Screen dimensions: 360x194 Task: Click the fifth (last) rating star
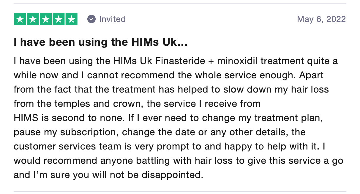point(71,19)
